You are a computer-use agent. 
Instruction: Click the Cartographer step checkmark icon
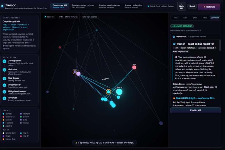pyautogui.click(x=4, y=61)
